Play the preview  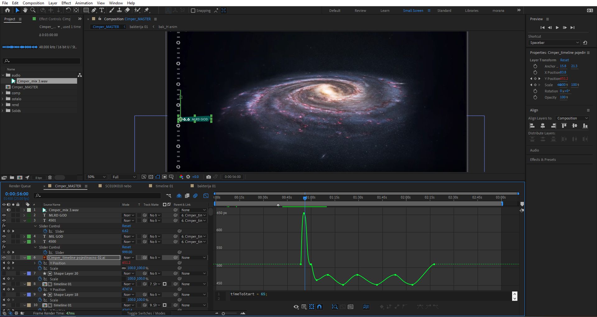(557, 27)
